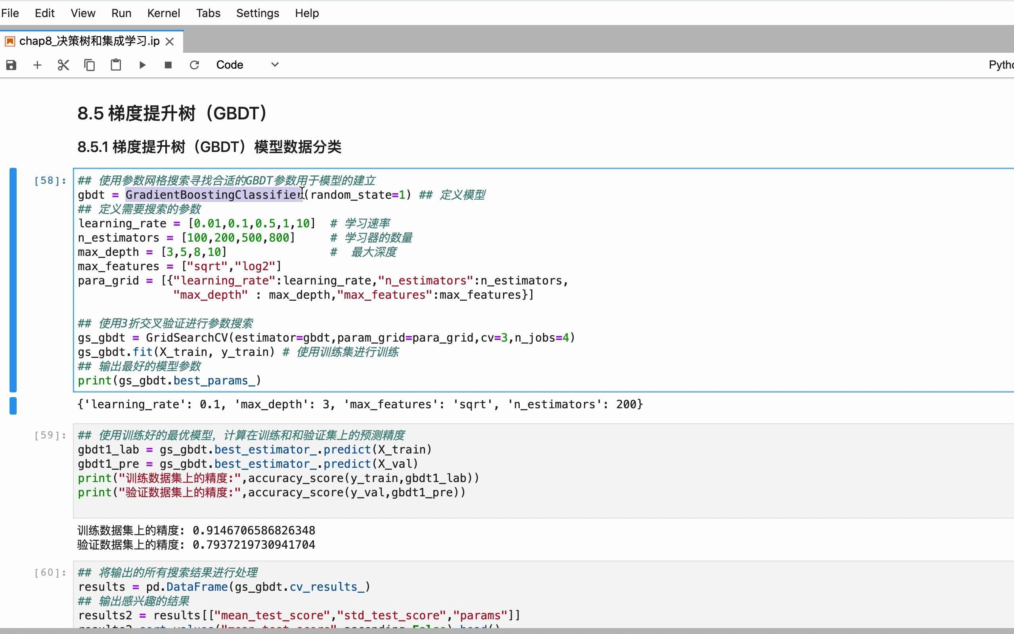The width and height of the screenshot is (1014, 634).
Task: Open the View menu
Action: tap(83, 13)
